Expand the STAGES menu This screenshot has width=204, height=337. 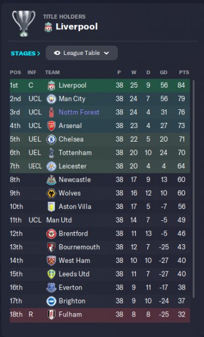[25, 53]
